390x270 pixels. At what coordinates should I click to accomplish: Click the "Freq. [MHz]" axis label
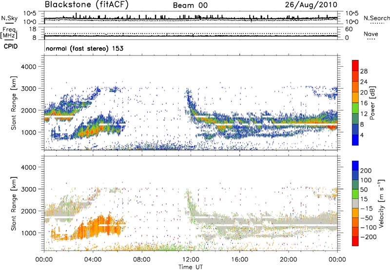(x=9, y=33)
